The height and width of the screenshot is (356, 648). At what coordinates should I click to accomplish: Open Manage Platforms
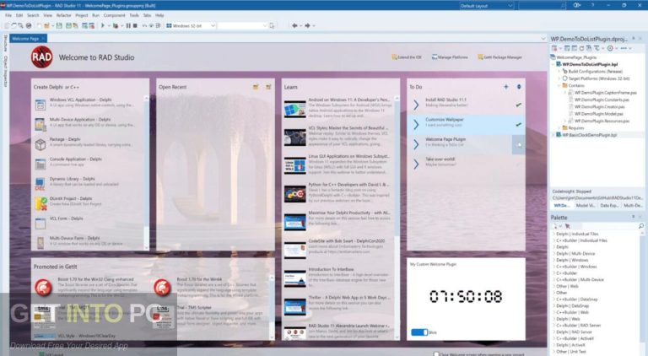(434, 57)
